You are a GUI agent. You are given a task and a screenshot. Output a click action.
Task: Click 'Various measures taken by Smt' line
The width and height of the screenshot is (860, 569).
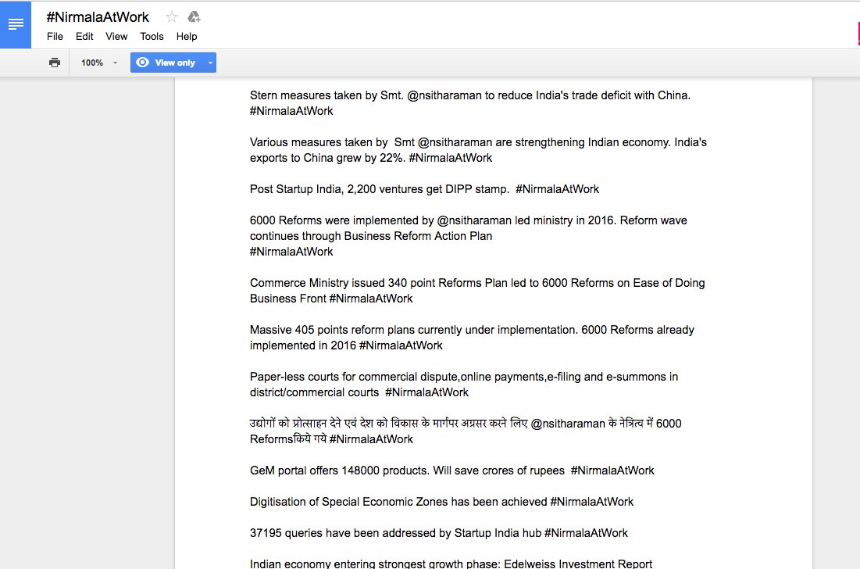point(478,143)
